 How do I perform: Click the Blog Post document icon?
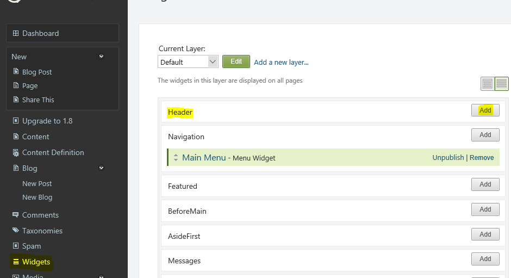point(16,72)
